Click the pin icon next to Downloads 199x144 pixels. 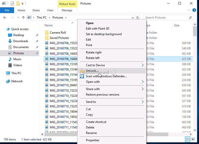37,41
